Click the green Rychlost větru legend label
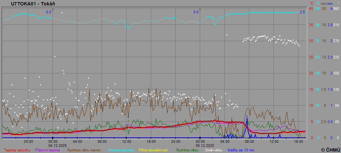The height and width of the screenshot is (153, 341). point(187,150)
